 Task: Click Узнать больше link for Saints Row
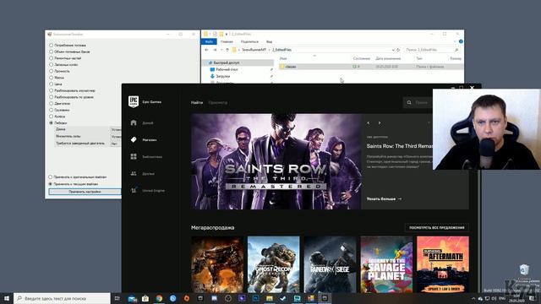(x=384, y=199)
